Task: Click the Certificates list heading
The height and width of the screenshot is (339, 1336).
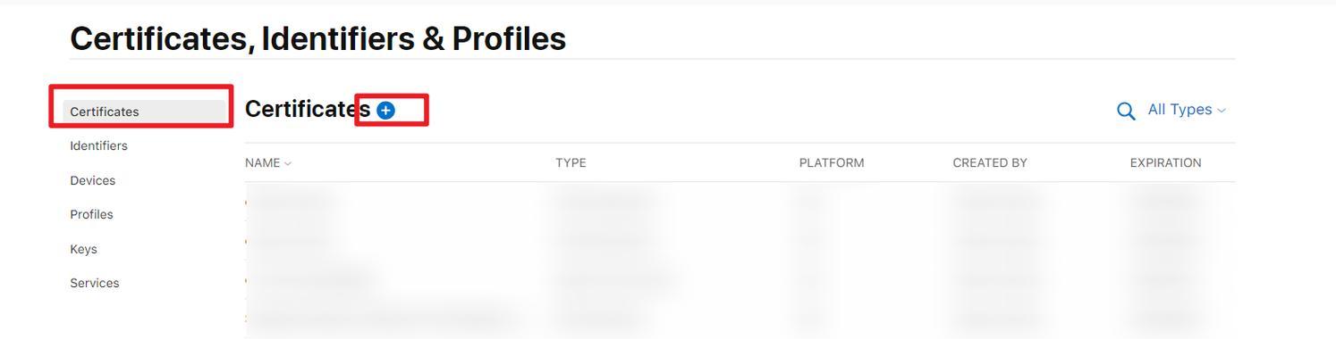Action: point(308,109)
